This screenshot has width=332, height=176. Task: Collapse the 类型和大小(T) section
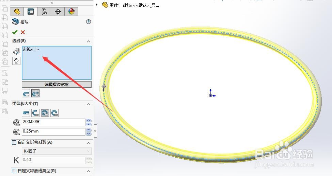tap(89, 104)
